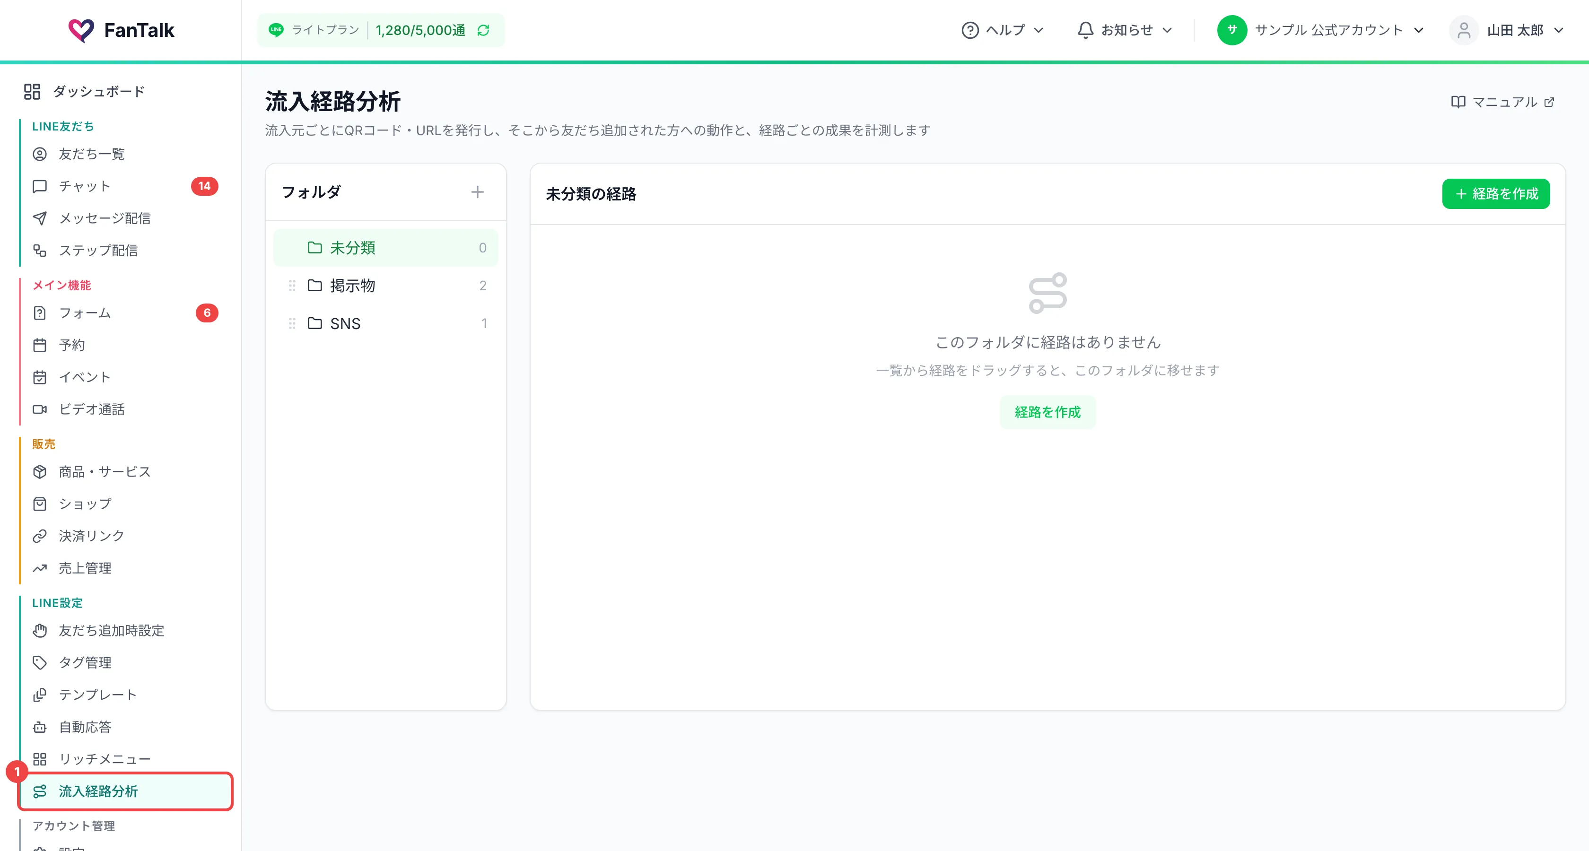1589x851 pixels.
Task: Click the robot icon for 自動応答
Action: (39, 727)
